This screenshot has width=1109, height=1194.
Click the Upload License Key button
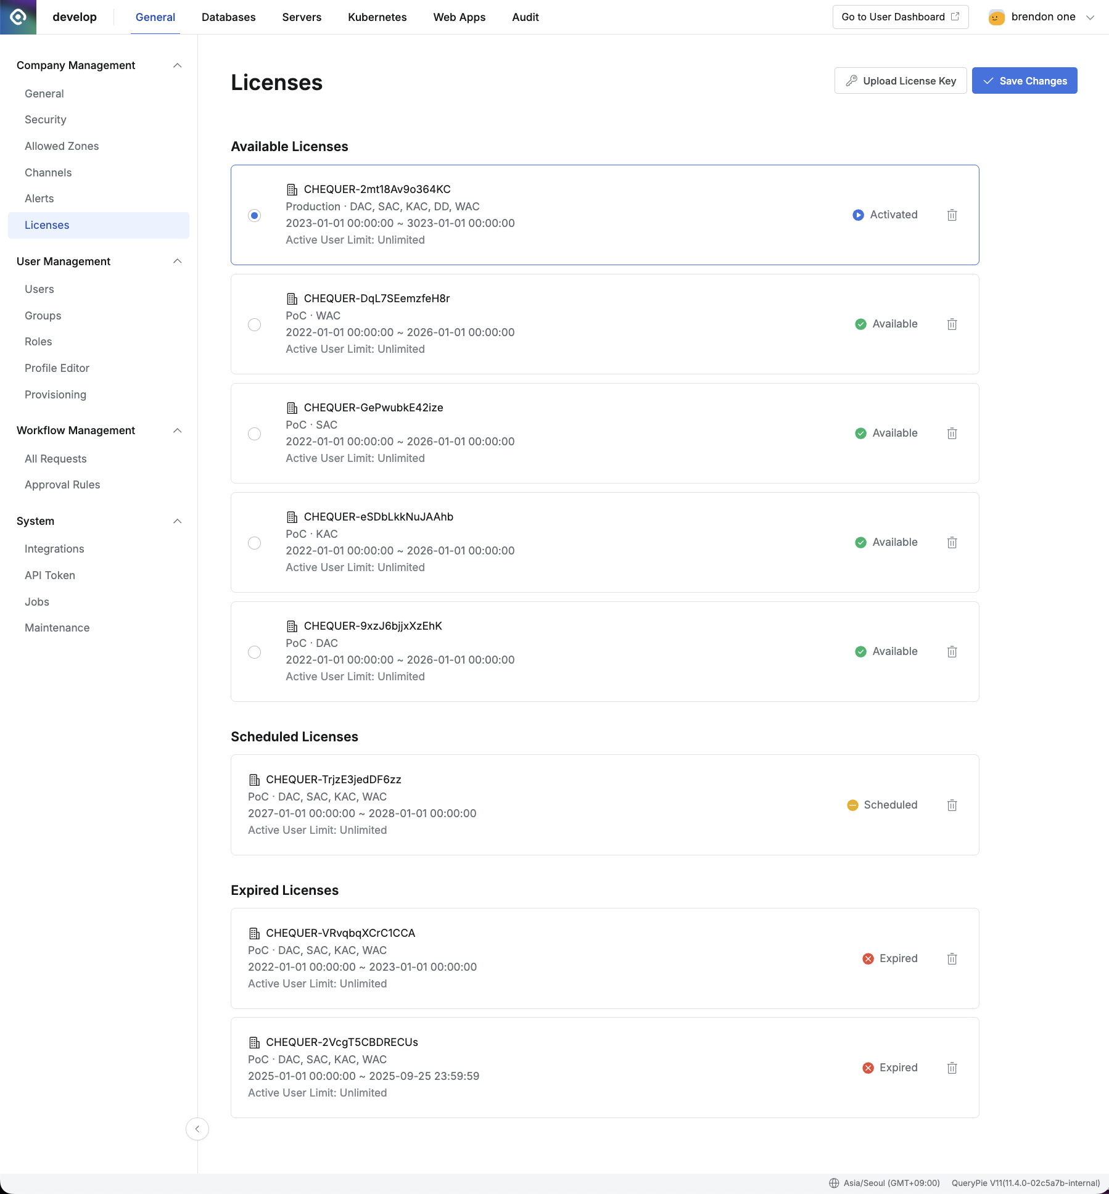(x=900, y=81)
